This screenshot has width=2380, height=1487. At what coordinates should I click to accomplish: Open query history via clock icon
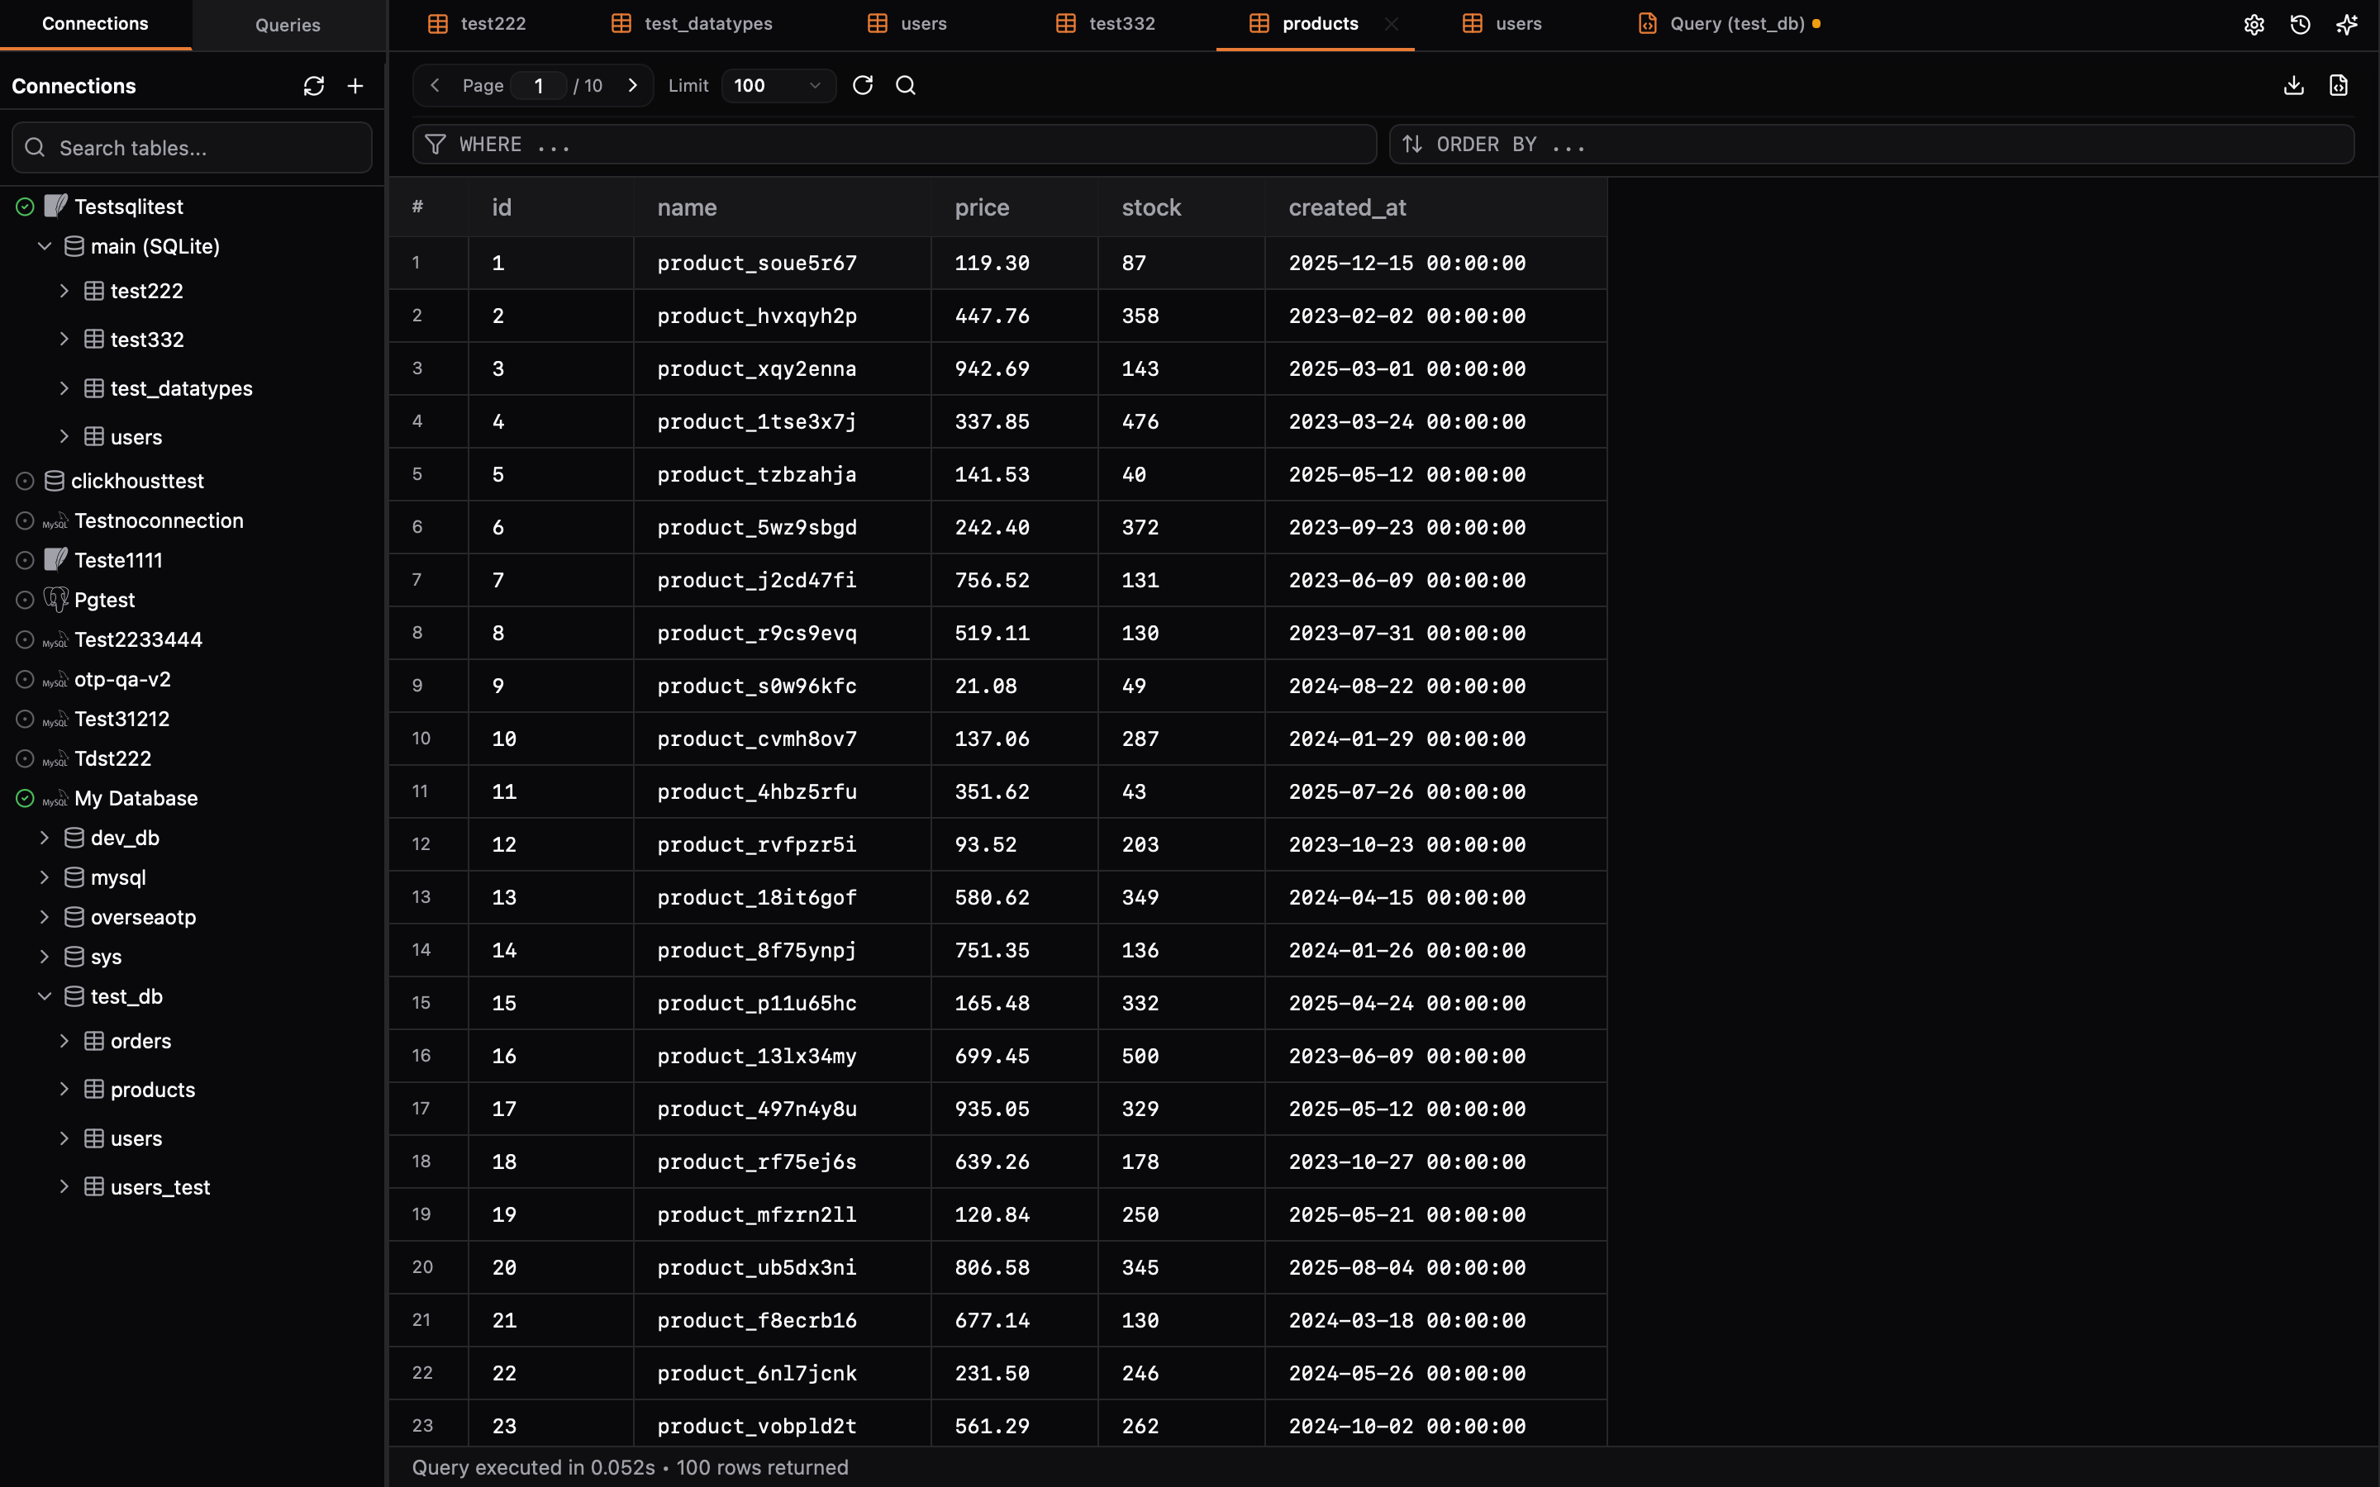click(2301, 25)
